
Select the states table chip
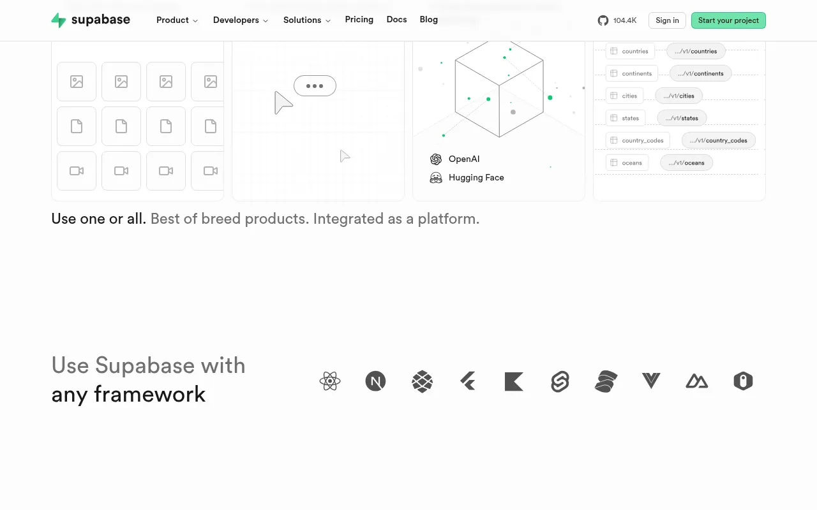pyautogui.click(x=626, y=118)
